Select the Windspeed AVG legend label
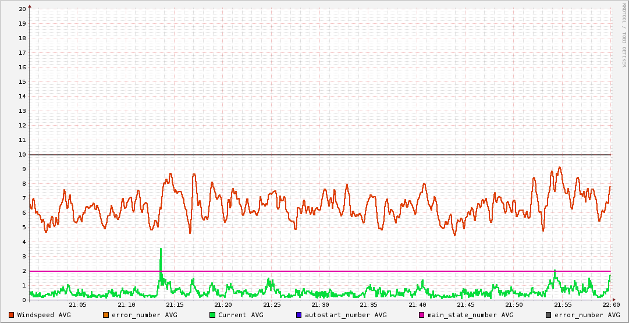 tap(44, 315)
